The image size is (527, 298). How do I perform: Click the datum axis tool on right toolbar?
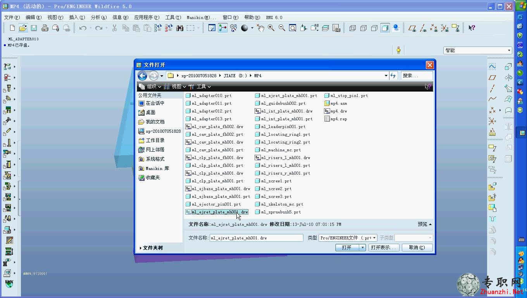pyautogui.click(x=492, y=88)
